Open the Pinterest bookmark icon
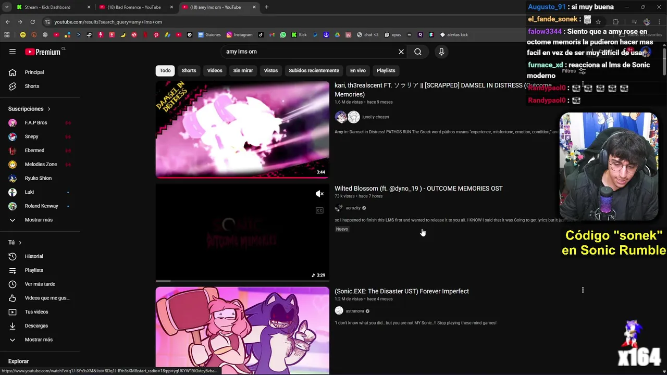This screenshot has width=667, height=375. coord(156,35)
